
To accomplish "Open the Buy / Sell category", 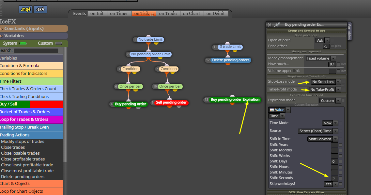I will 31,104.
